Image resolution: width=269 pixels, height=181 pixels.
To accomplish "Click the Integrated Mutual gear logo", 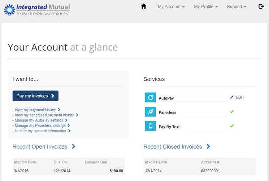I will point(9,9).
